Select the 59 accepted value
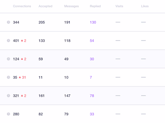Image resolution: width=165 pixels, height=123 pixels. 41,59
